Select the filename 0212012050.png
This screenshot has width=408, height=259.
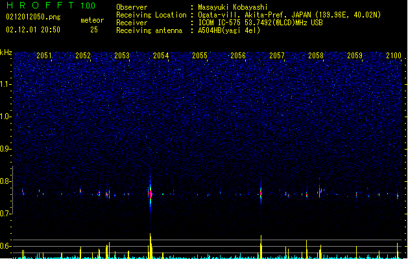[x=33, y=17]
